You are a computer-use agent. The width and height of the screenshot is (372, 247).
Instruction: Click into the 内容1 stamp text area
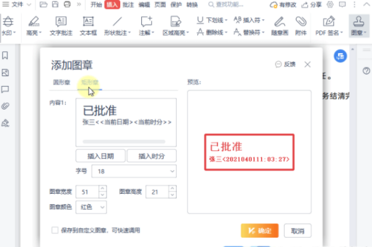click(126, 123)
